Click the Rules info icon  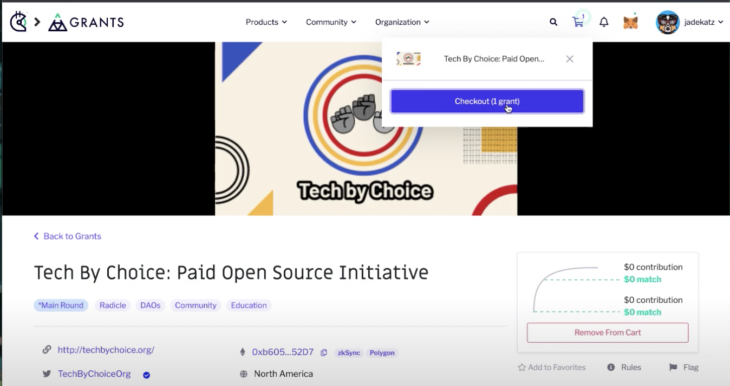click(x=611, y=367)
